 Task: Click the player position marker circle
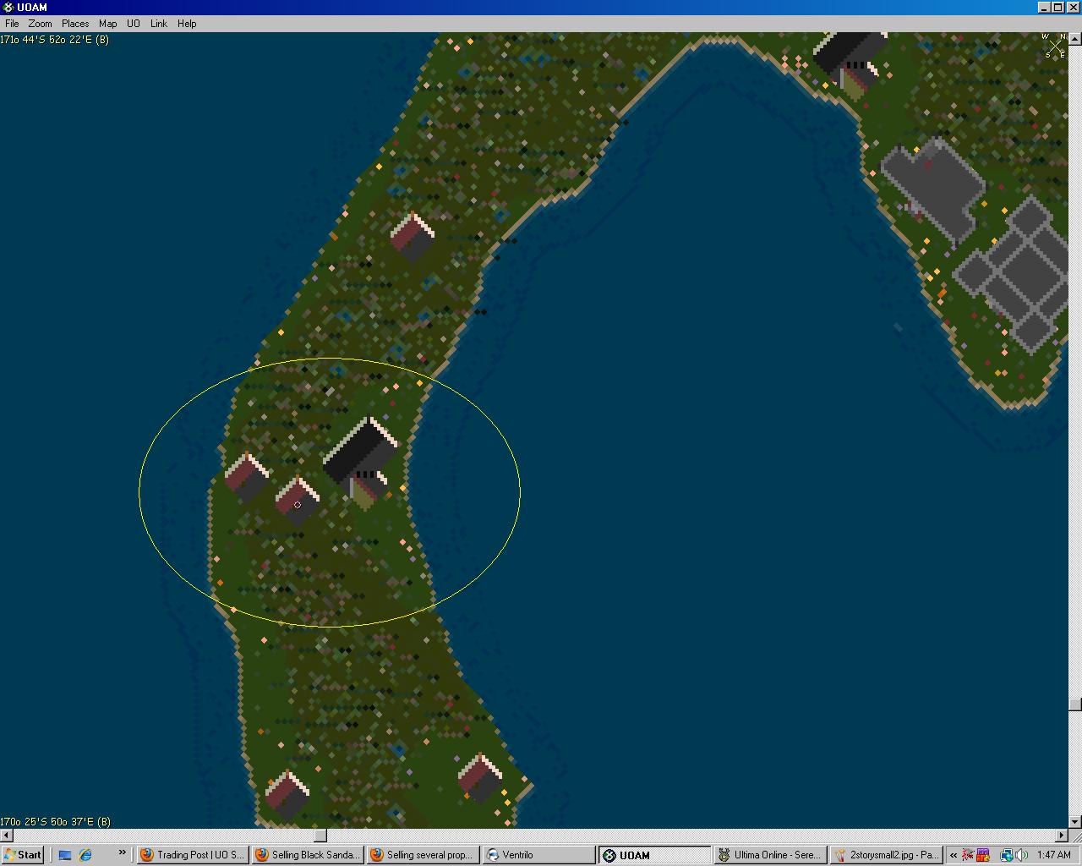[298, 505]
